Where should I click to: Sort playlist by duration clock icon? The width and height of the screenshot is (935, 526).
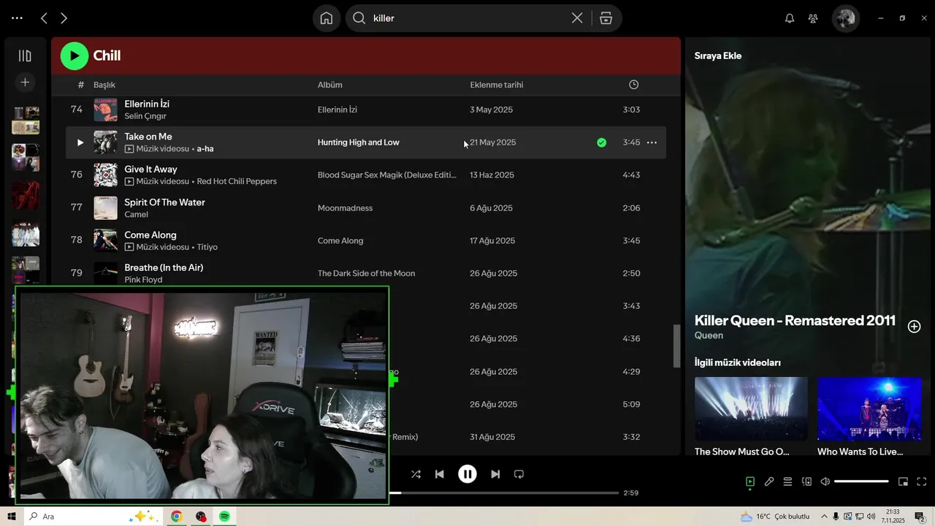tap(633, 85)
